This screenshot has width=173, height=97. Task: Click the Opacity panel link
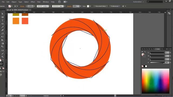69,6
